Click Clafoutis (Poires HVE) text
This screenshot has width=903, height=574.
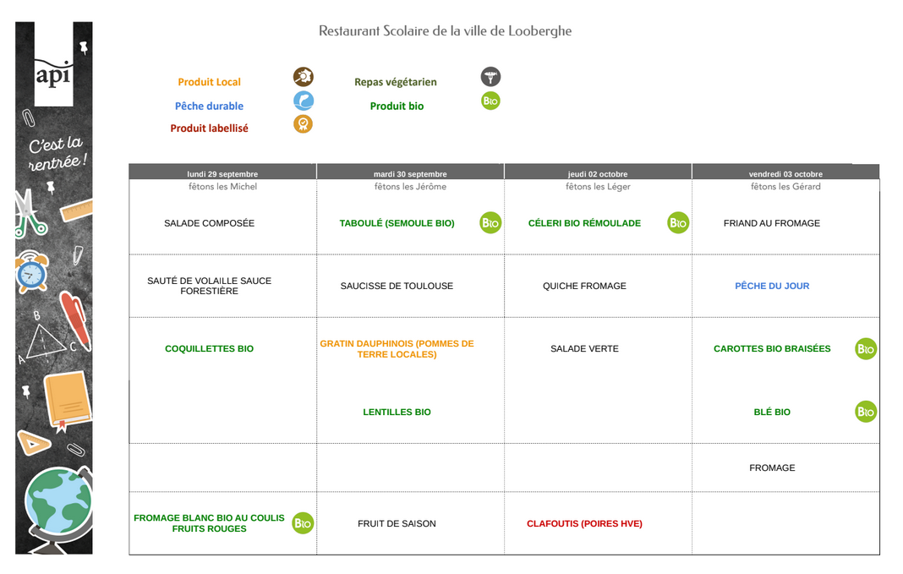pos(584,524)
